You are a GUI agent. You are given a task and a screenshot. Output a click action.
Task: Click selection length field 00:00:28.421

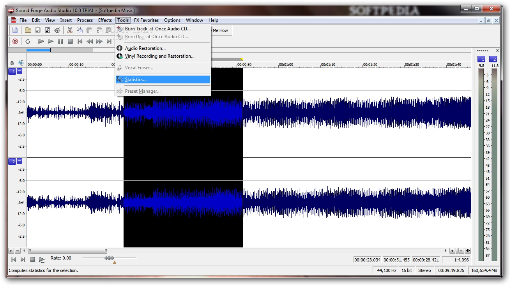pyautogui.click(x=426, y=260)
